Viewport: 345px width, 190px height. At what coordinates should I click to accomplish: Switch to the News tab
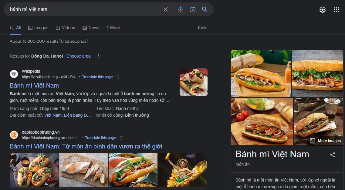pyautogui.click(x=91, y=28)
